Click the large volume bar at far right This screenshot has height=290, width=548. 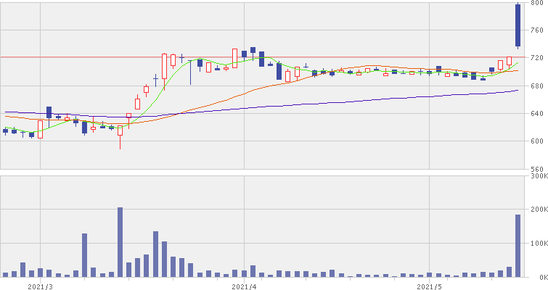point(518,246)
